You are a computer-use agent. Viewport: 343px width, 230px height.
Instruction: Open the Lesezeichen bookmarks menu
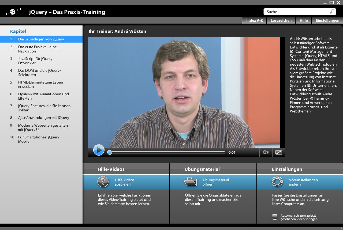[x=281, y=20]
